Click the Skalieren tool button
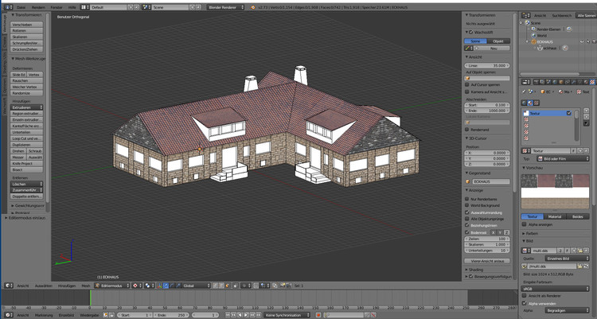The image size is (597, 319). (x=26, y=37)
